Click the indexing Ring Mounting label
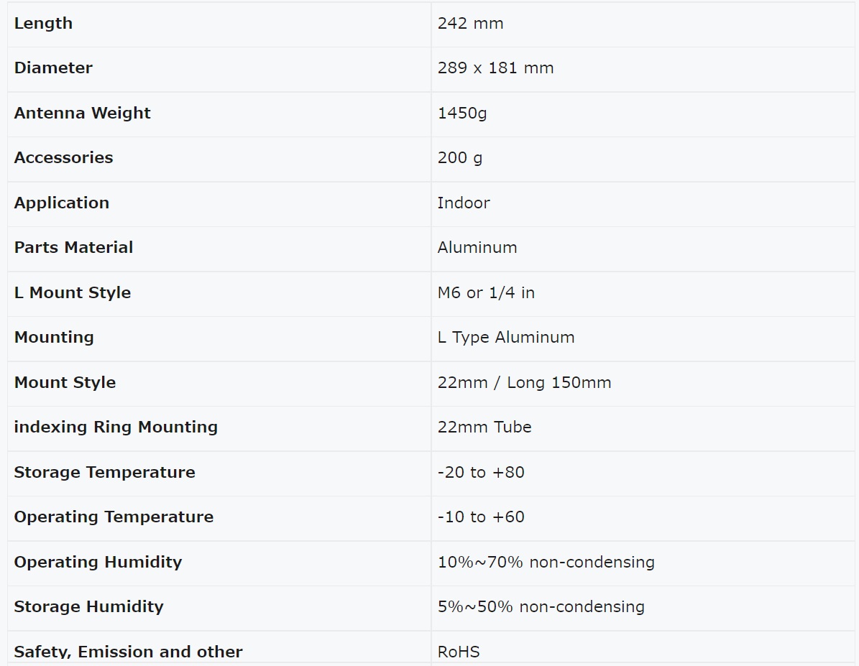859x666 pixels. pos(116,427)
